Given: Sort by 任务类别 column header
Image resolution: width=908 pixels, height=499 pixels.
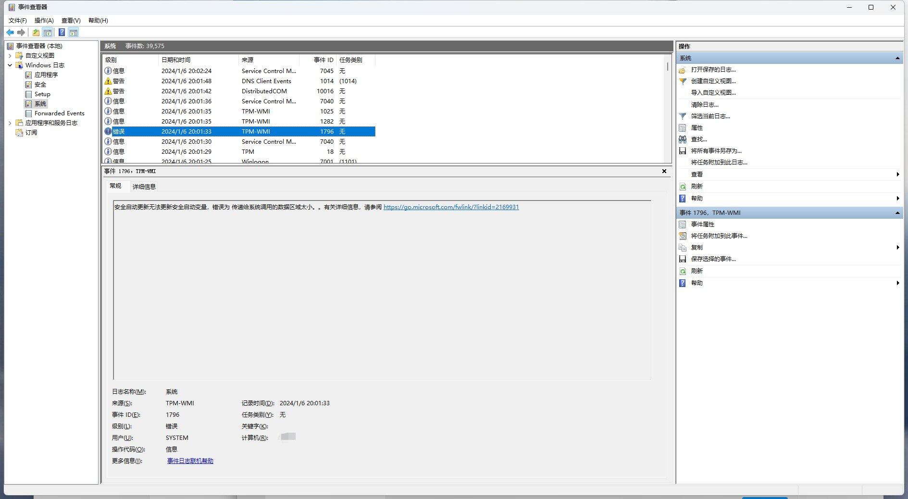Looking at the screenshot, I should [355, 60].
